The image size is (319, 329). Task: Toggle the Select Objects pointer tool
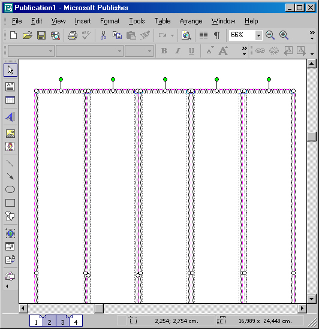point(10,70)
